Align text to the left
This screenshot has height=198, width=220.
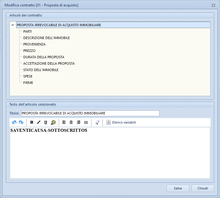64,122
